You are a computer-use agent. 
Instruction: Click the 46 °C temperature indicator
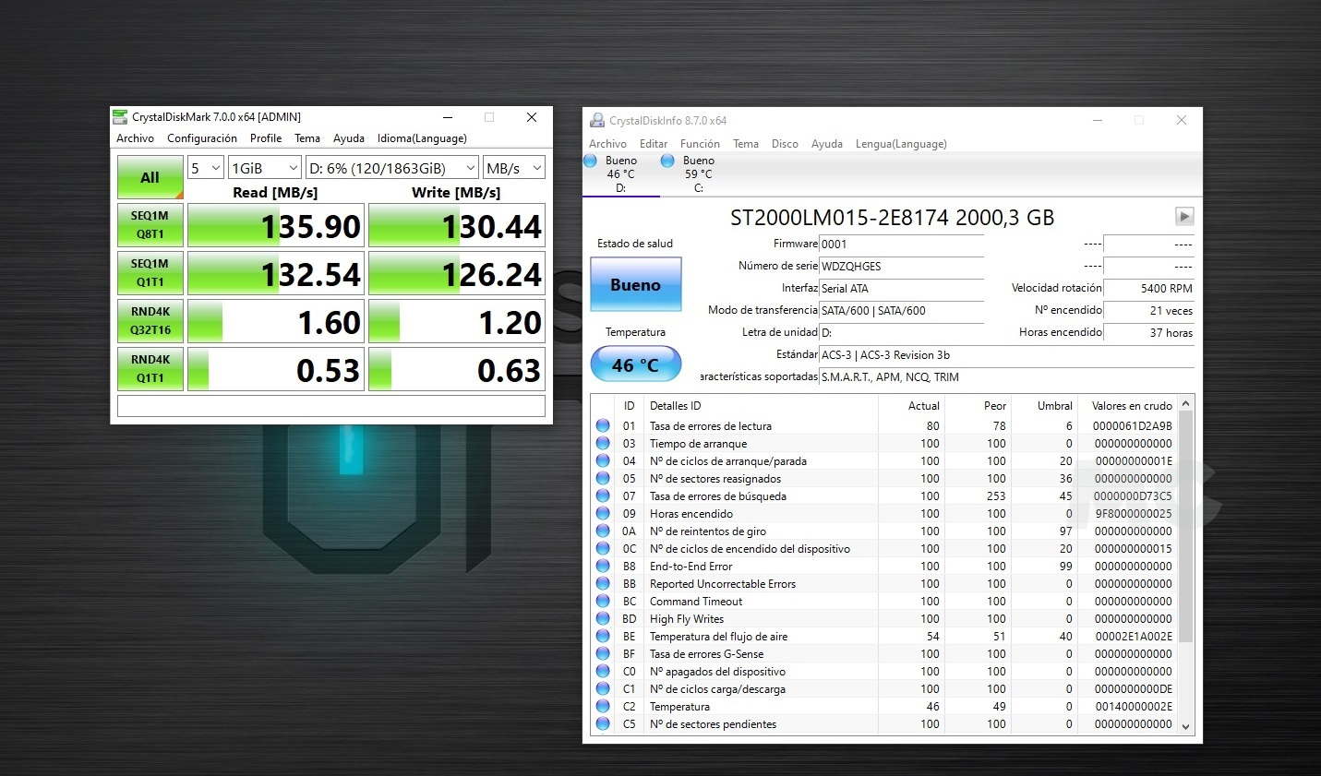(x=635, y=365)
